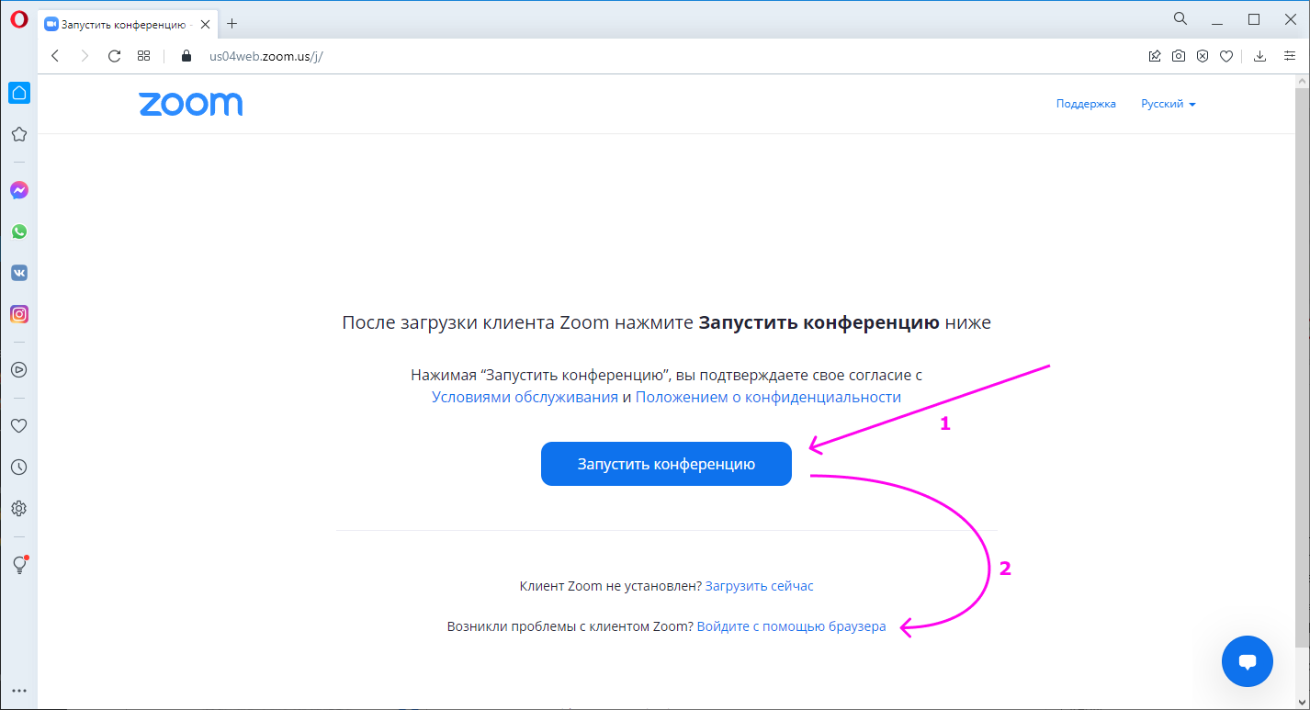View site security lock icon
The width and height of the screenshot is (1310, 710).
(186, 56)
